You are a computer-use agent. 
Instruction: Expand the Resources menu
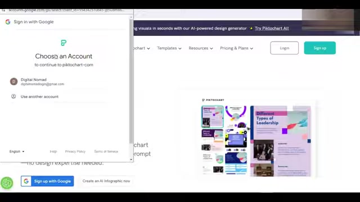[x=201, y=48]
